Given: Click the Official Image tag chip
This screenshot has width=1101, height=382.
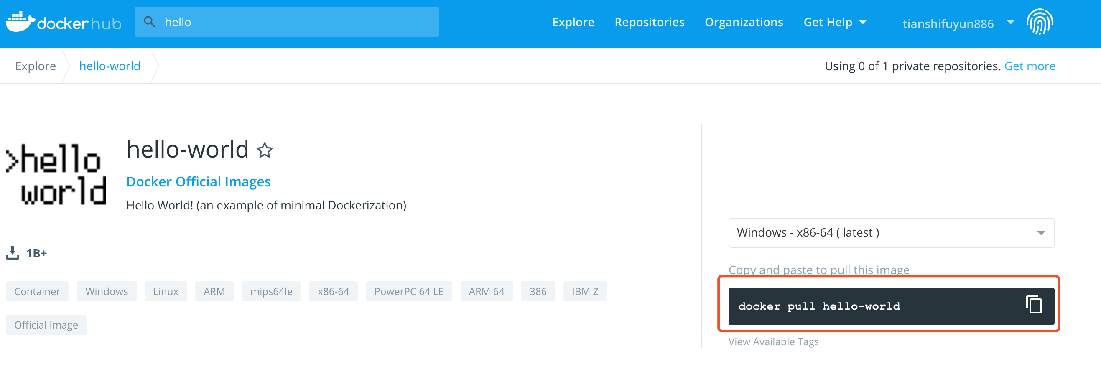Looking at the screenshot, I should tap(46, 325).
